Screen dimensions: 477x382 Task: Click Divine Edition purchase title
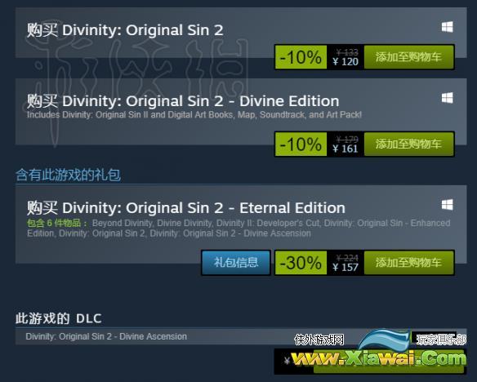tap(183, 101)
